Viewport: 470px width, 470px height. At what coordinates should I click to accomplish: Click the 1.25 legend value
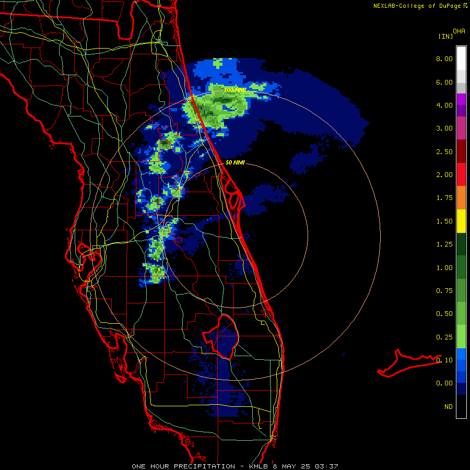coord(444,244)
